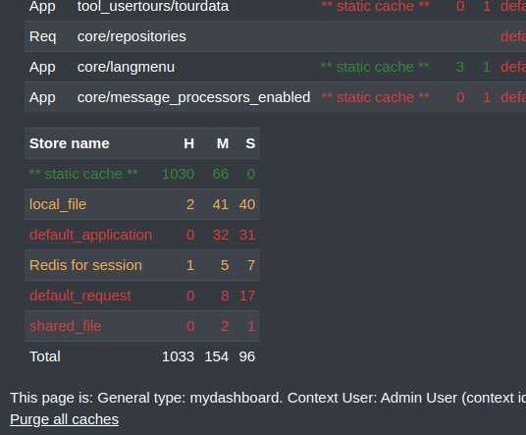Click the tool_usertours/tourdata definition
526x435 pixels.
pos(153,6)
